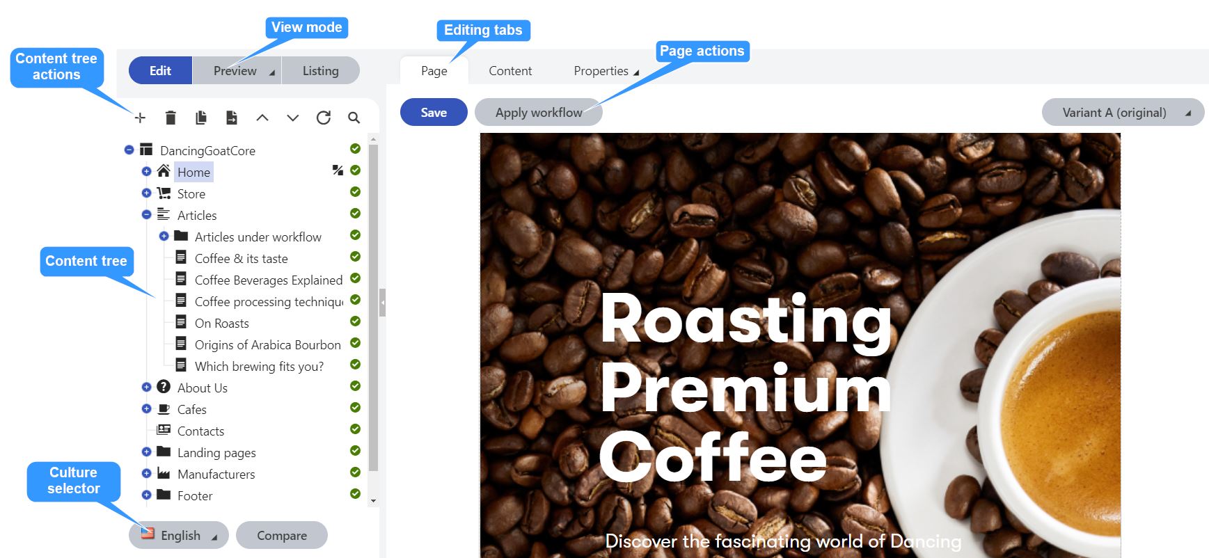Image resolution: width=1209 pixels, height=558 pixels.
Task: Open search with the magnifier icon
Action: click(354, 118)
